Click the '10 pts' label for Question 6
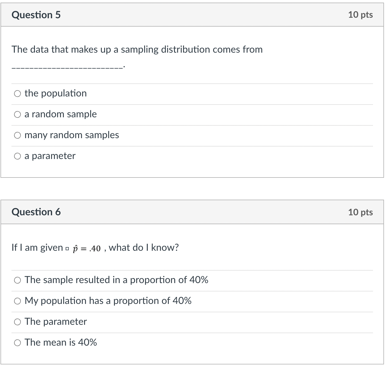Viewport: 385px width, 367px height. [360, 212]
